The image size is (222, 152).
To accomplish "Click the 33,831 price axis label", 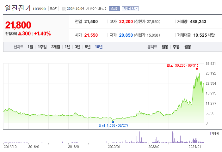I will point(211,64).
